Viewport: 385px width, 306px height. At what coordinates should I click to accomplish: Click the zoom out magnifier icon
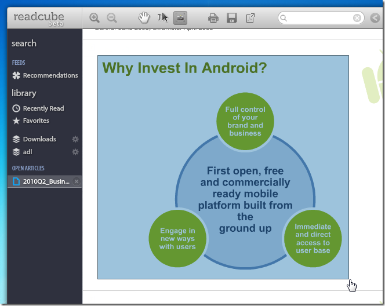pos(112,18)
